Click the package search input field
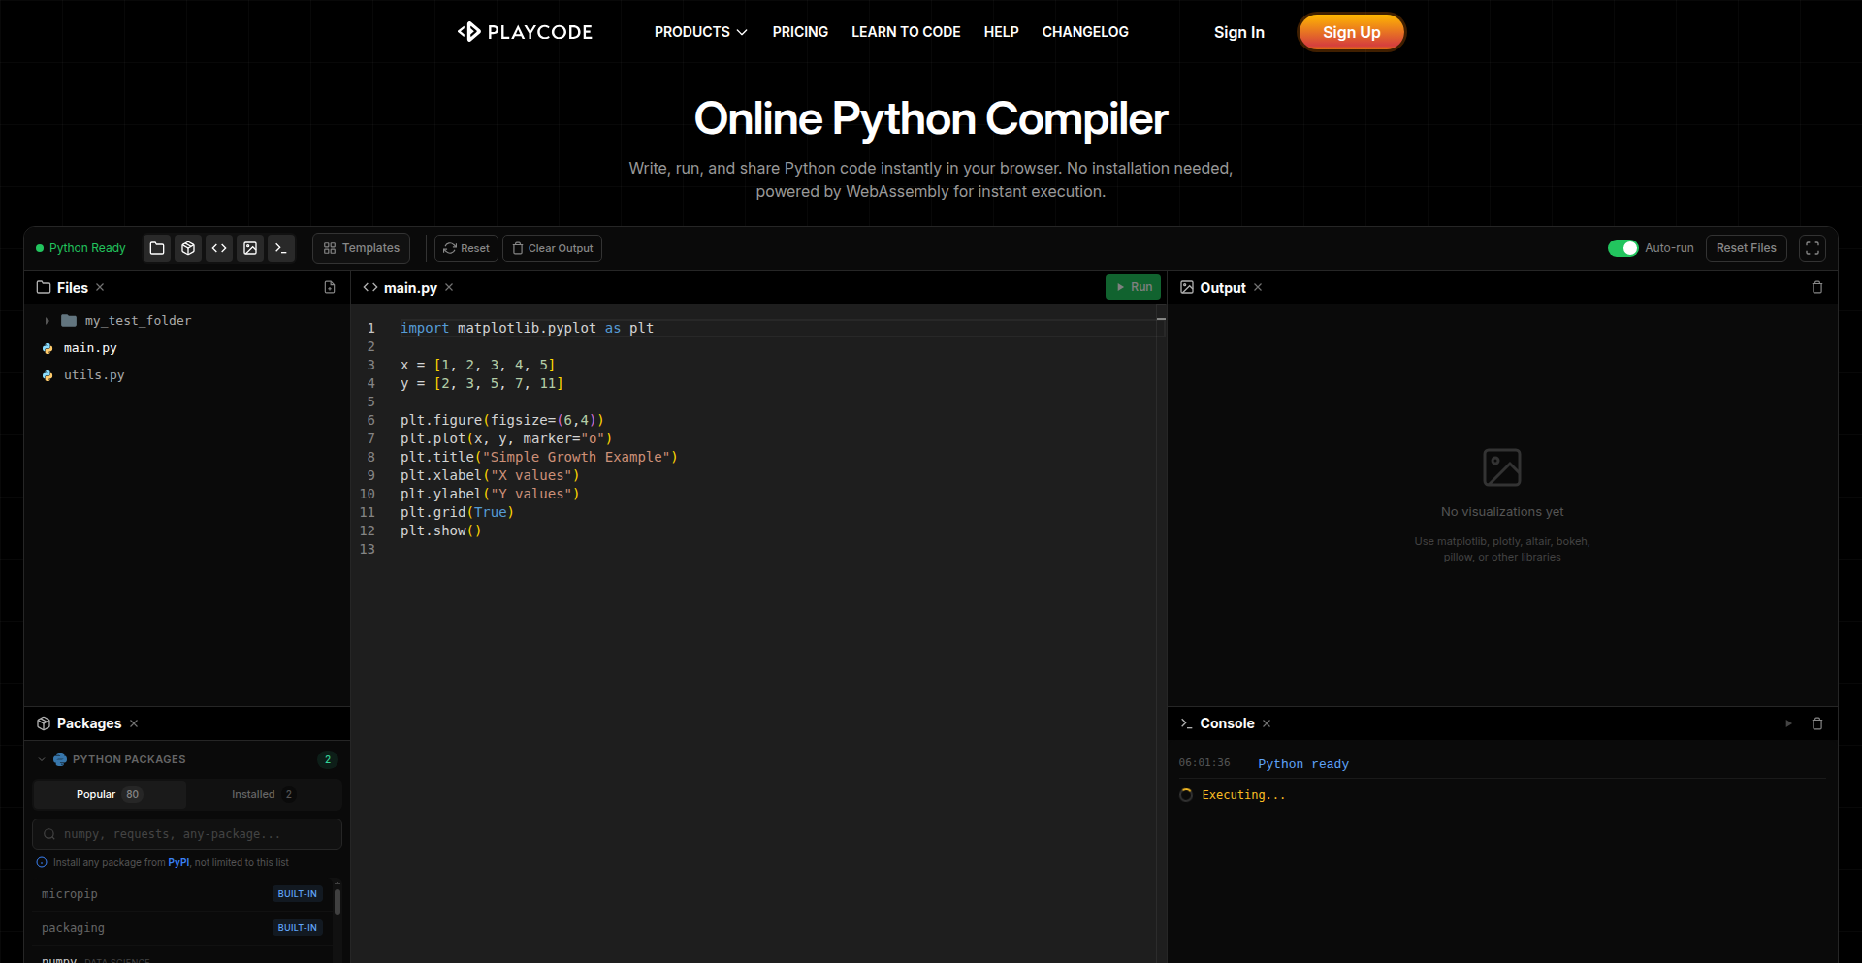This screenshot has width=1862, height=963. [x=186, y=833]
